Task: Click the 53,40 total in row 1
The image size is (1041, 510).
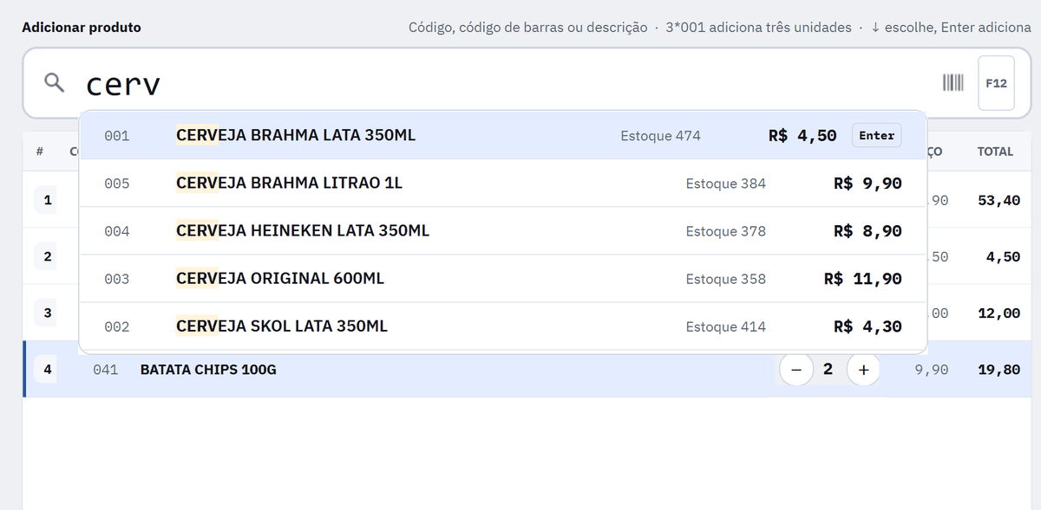Action: point(998,201)
